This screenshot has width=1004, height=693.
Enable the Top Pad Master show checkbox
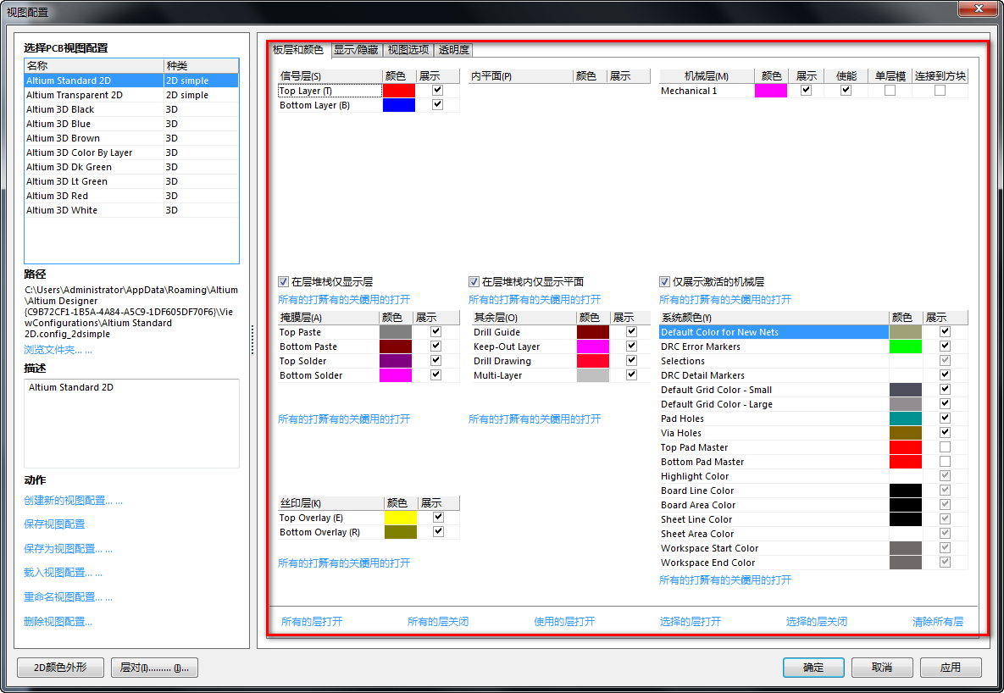pos(945,447)
